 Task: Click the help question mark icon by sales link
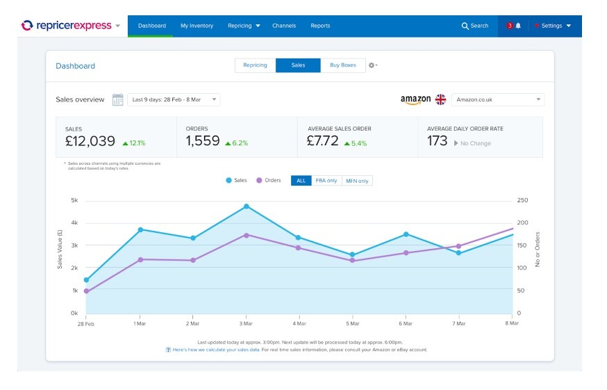pyautogui.click(x=168, y=350)
